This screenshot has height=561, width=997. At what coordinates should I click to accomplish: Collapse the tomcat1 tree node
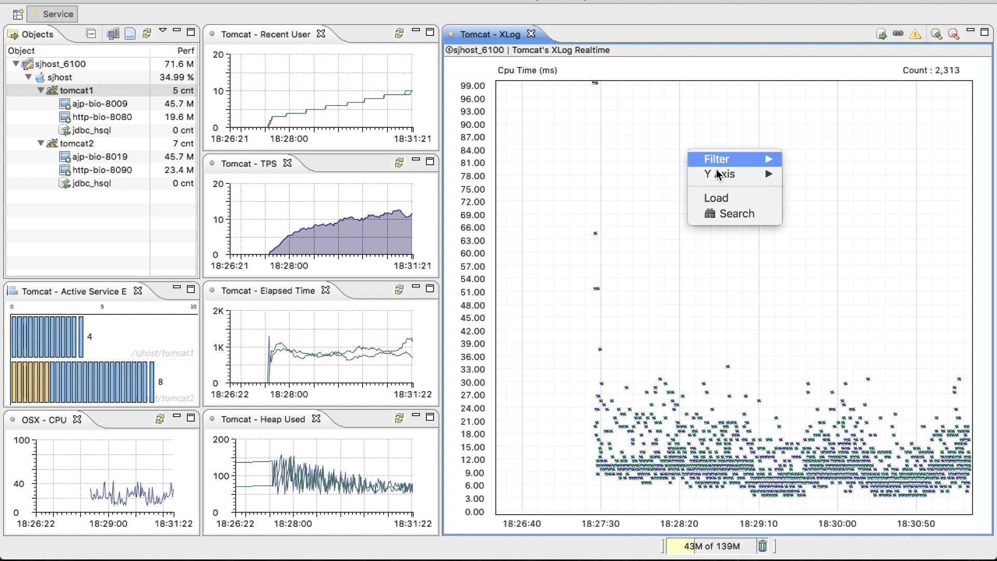pos(41,90)
